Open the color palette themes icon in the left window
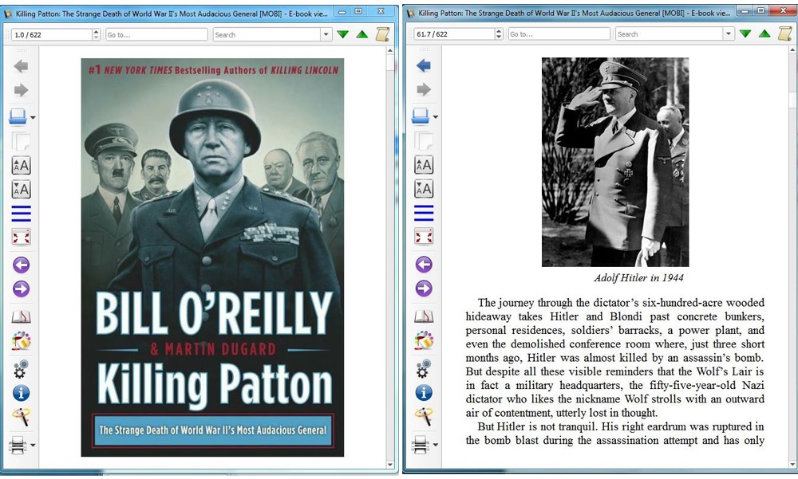Screen dimensions: 798x479 pos(21,340)
